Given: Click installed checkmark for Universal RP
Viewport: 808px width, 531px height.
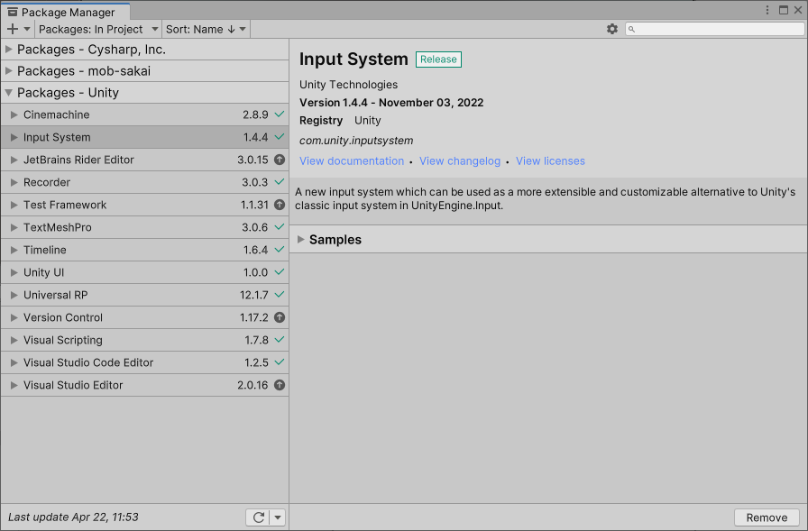Looking at the screenshot, I should click(x=280, y=295).
